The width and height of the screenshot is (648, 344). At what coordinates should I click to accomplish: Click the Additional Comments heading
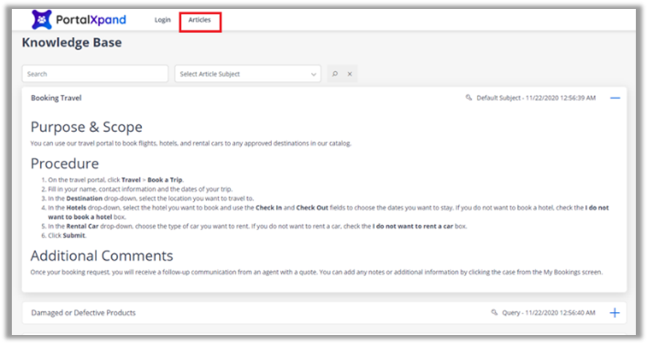point(101,256)
